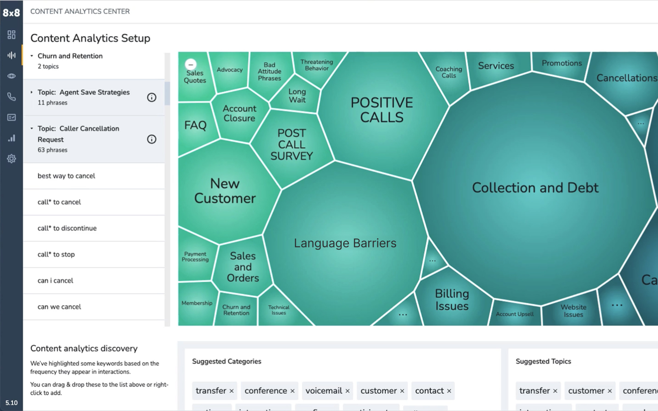Click the bar chart reports icon
Viewport: 658px width, 411px height.
(x=11, y=138)
